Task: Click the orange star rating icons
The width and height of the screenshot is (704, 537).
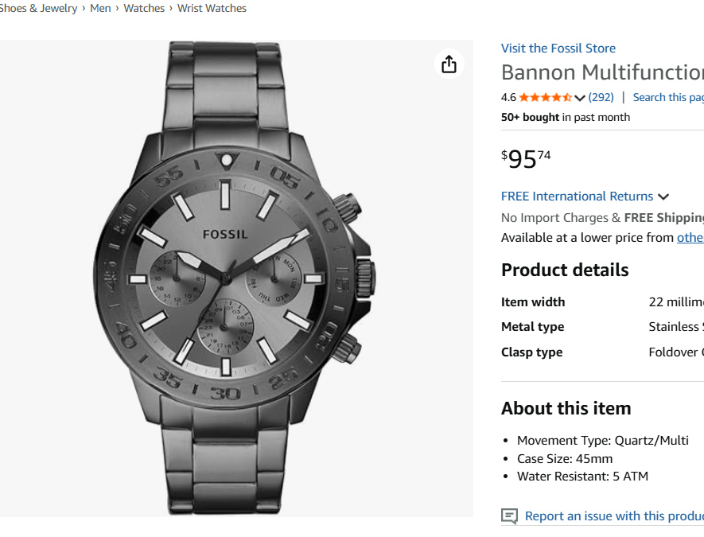Action: 545,98
